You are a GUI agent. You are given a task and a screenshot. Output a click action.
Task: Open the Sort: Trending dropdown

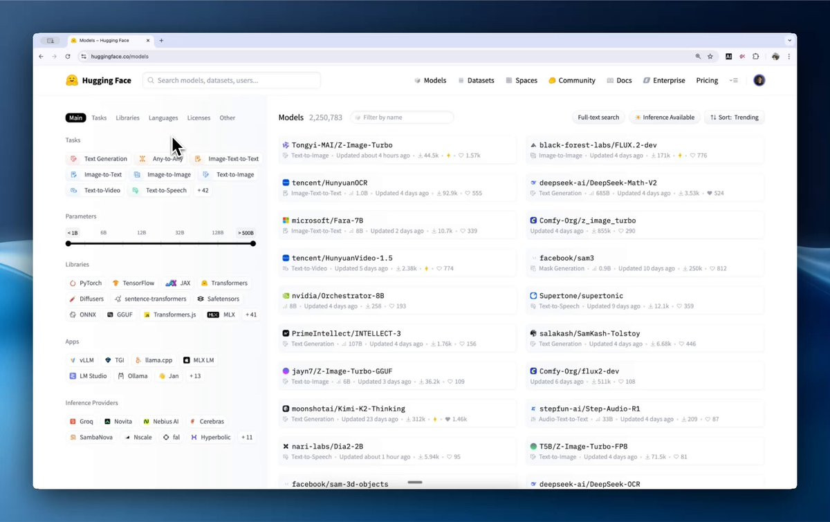pyautogui.click(x=735, y=118)
